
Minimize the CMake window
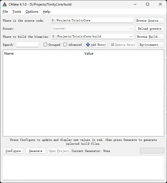pyautogui.click(x=135, y=4)
